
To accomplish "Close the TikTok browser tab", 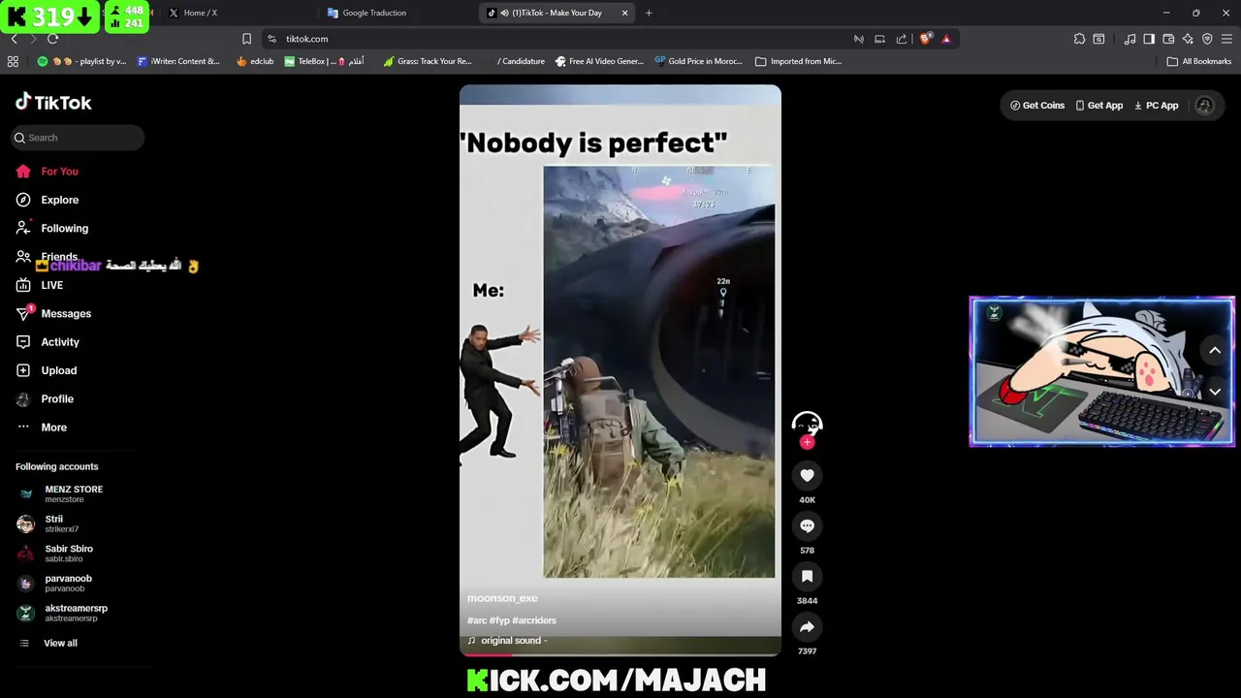I will [624, 13].
